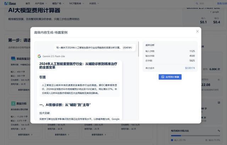227x145 pixels.
Task: Click the 输出字数 value 4500
Action: tap(192, 56)
